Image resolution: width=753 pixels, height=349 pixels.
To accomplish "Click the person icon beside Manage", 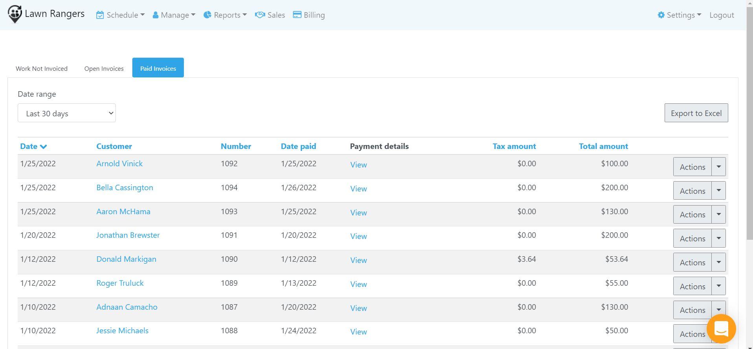I will pos(156,15).
